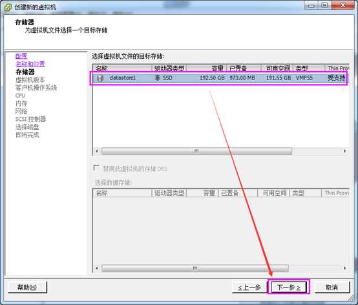Click the 973.00 MB provisioned cell
This screenshot has width=358, height=305.
click(x=242, y=78)
